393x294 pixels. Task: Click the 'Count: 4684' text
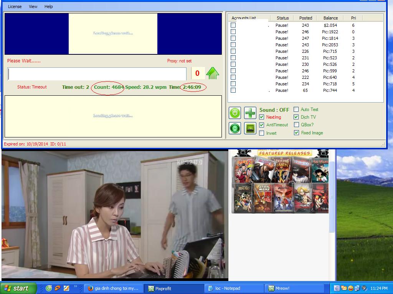pos(109,87)
